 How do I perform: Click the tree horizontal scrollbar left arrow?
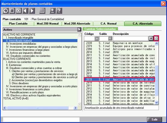click(5, 108)
